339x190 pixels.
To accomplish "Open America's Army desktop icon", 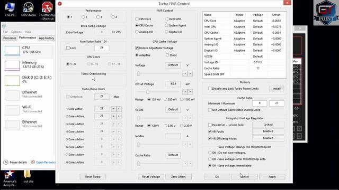I will pos(10,178).
